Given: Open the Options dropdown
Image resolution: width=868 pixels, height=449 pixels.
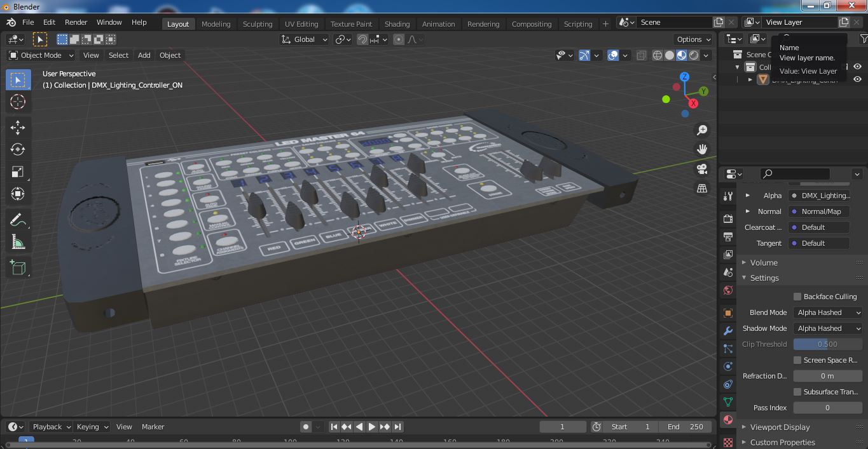Looking at the screenshot, I should click(x=693, y=39).
